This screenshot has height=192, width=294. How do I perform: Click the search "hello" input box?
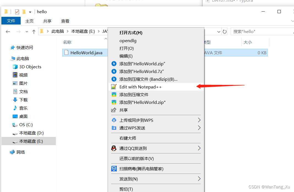coord(262,31)
